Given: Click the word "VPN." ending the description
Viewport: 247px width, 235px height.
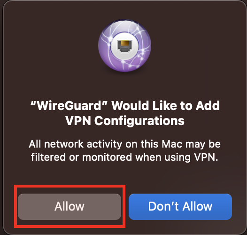Looking at the screenshot, I should click(x=206, y=157).
